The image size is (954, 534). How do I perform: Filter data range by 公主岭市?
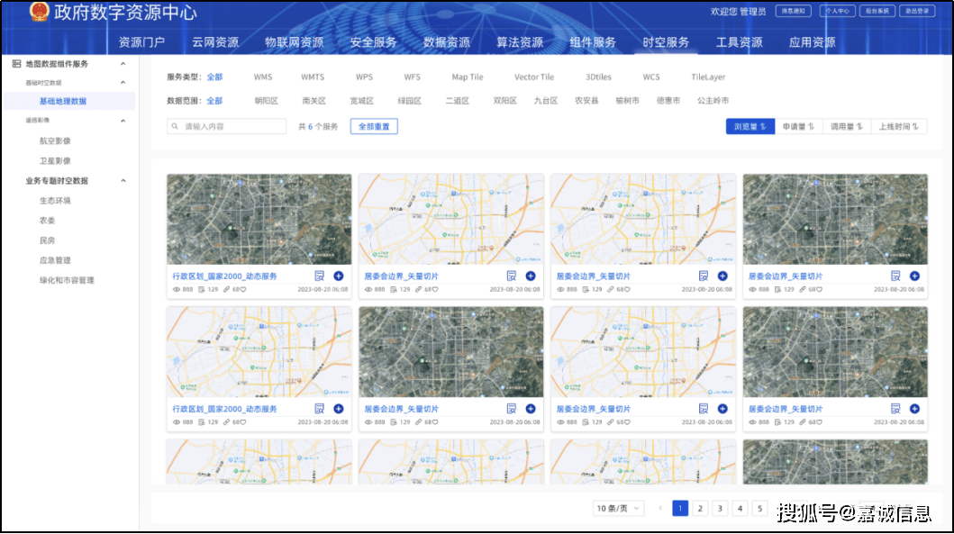[x=713, y=101]
